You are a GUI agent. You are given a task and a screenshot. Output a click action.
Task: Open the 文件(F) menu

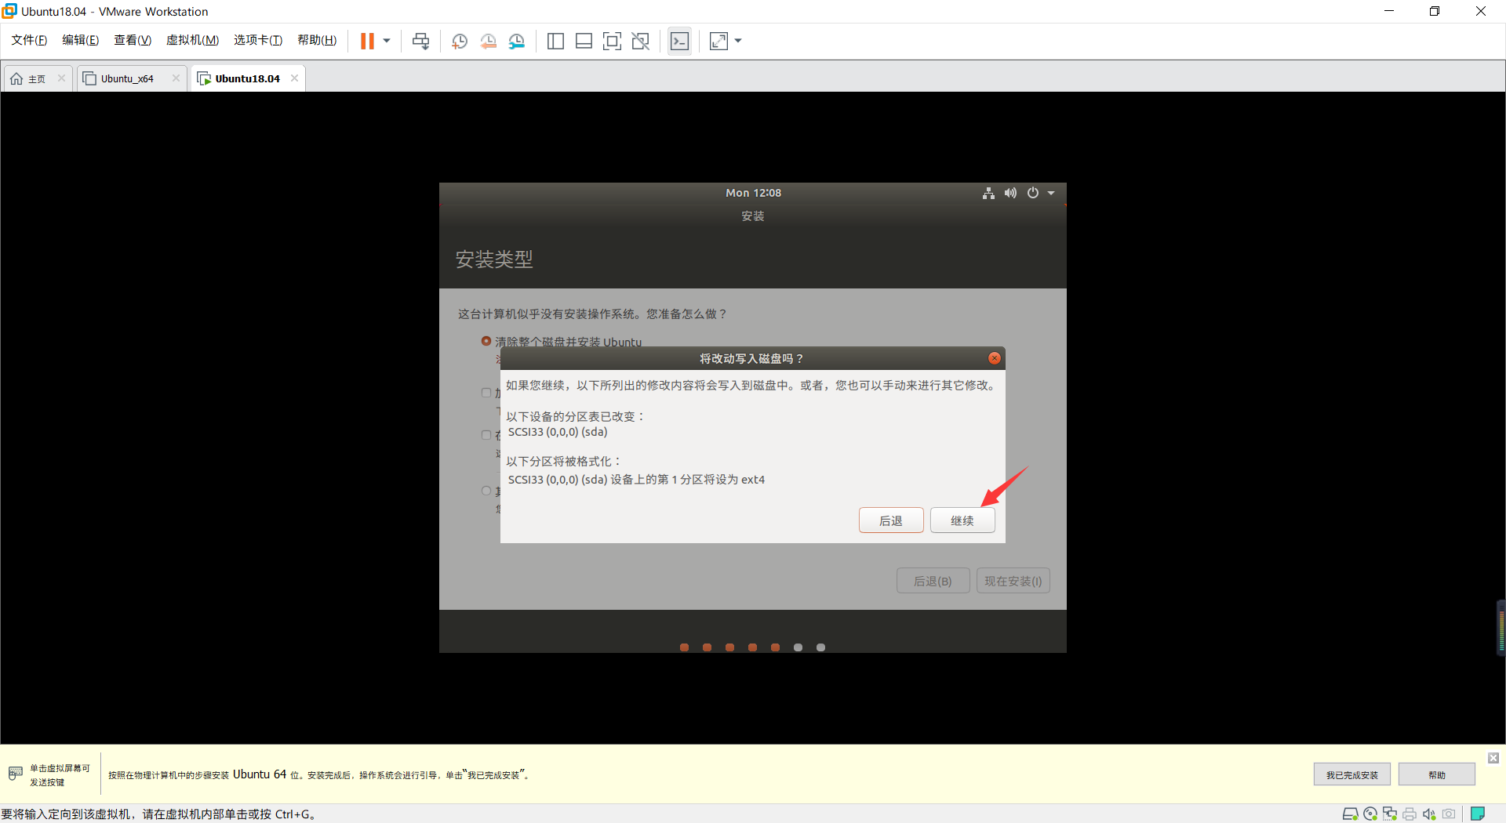(x=29, y=40)
